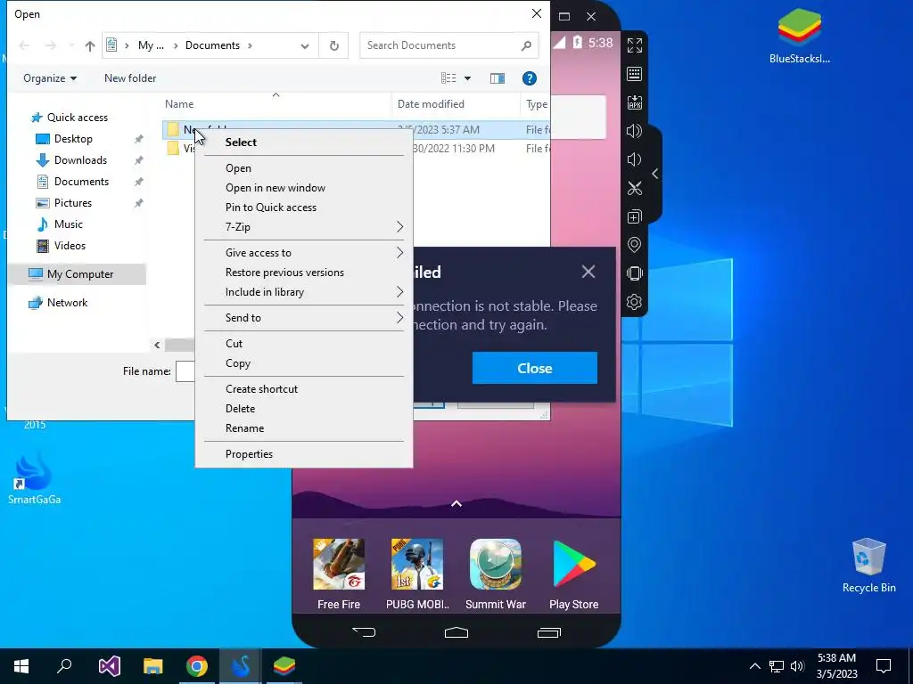This screenshot has width=913, height=684.
Task: Open Chrome from the taskbar
Action: click(197, 666)
